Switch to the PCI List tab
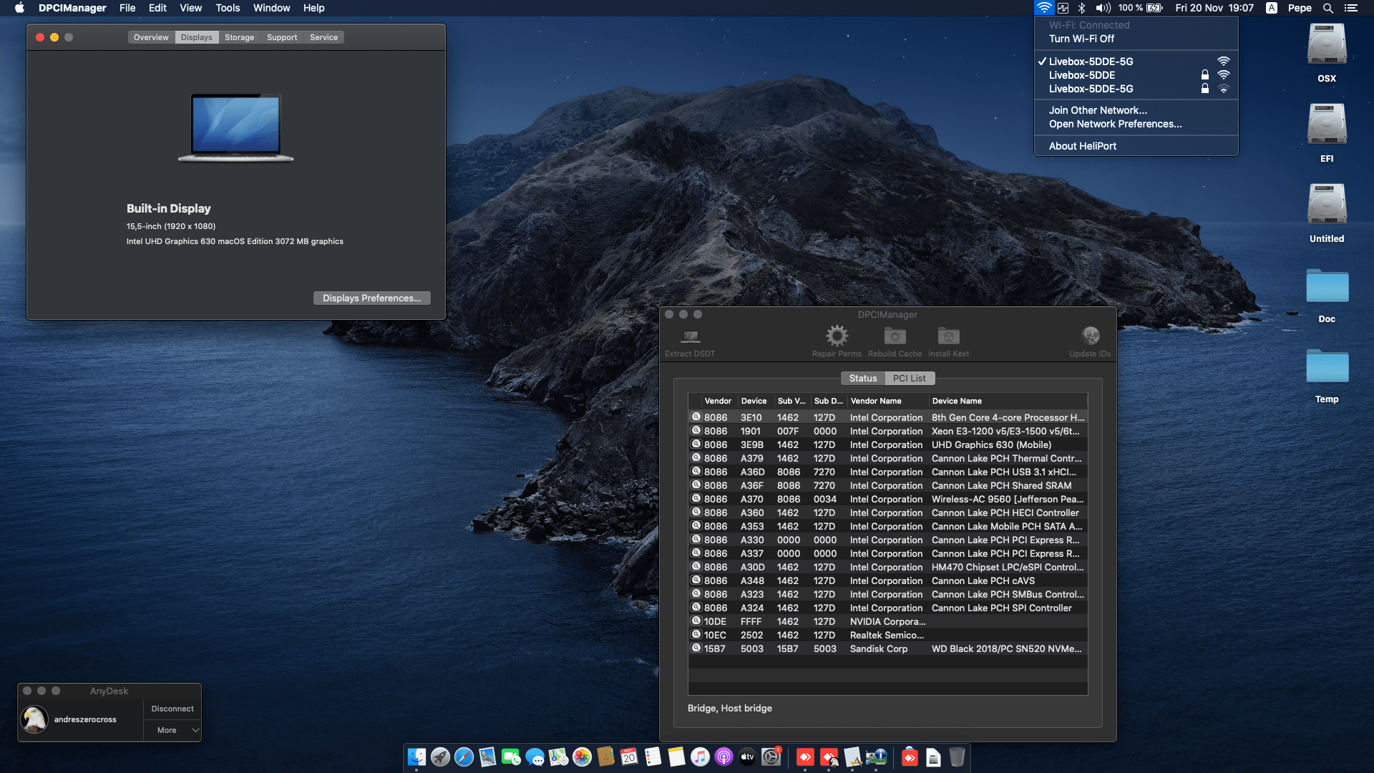Screen dimensions: 1374x773 tap(909, 378)
